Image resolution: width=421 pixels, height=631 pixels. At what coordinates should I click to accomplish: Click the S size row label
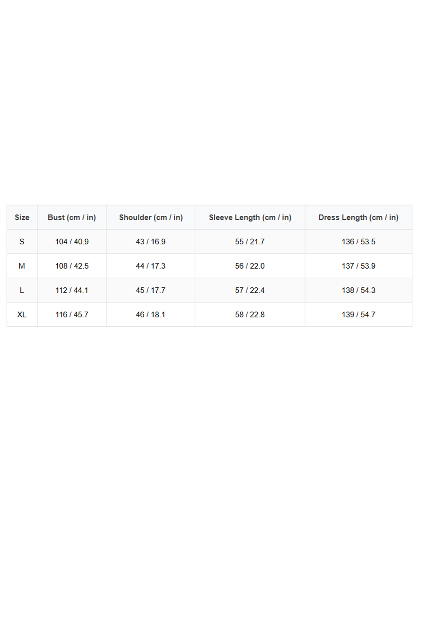(x=22, y=242)
